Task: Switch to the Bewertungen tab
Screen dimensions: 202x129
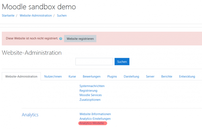Action: 92,76
